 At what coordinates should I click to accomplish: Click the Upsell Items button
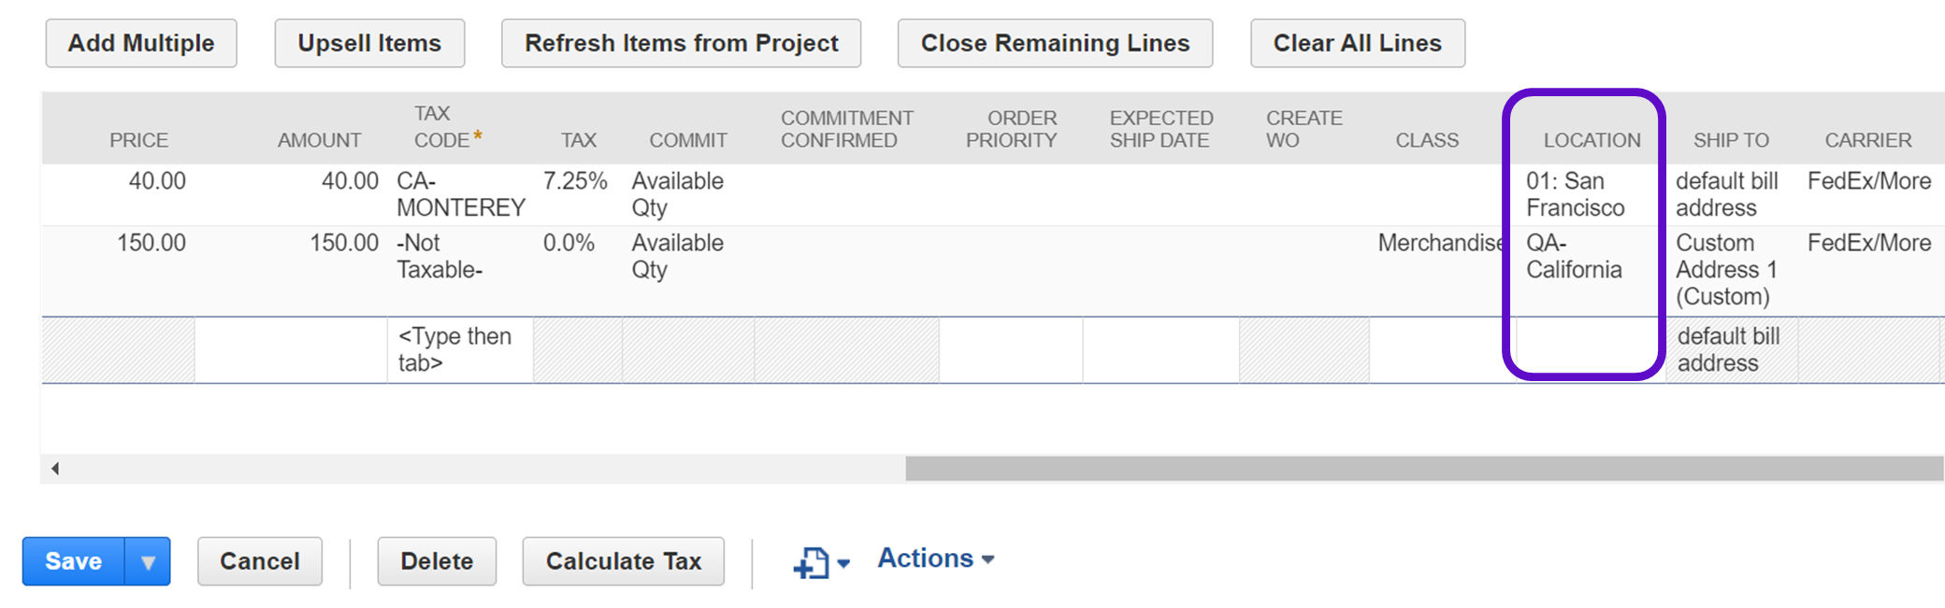369,44
